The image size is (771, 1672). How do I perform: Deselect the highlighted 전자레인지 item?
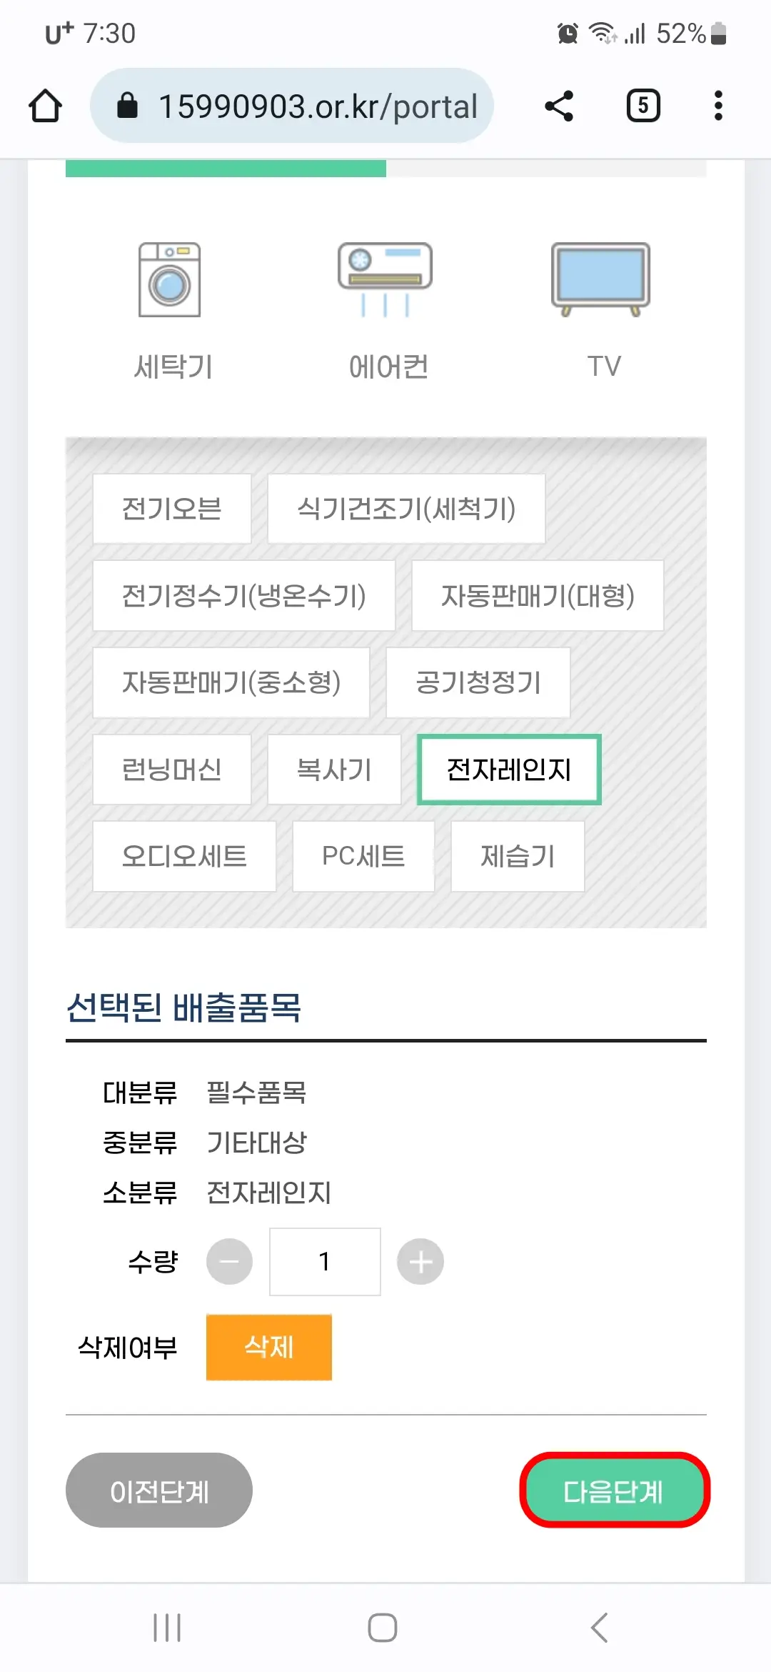[508, 770]
